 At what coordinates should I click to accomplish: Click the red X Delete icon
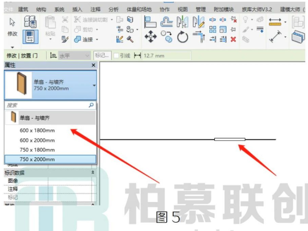(233, 40)
